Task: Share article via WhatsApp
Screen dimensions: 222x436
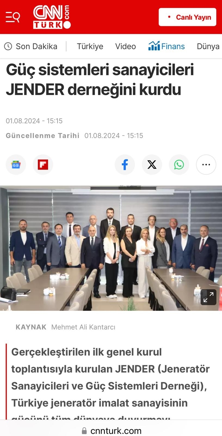Action: pos(179,165)
